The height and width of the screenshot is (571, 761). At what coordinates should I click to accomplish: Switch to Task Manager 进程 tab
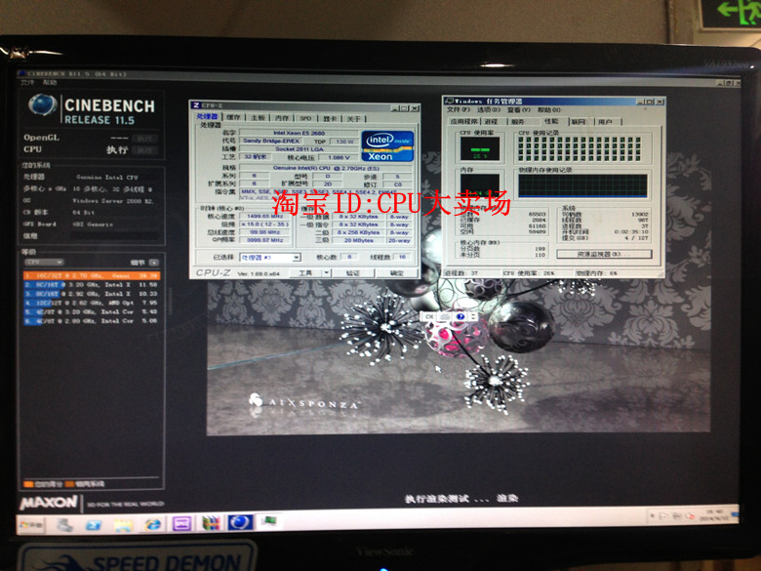pyautogui.click(x=491, y=121)
